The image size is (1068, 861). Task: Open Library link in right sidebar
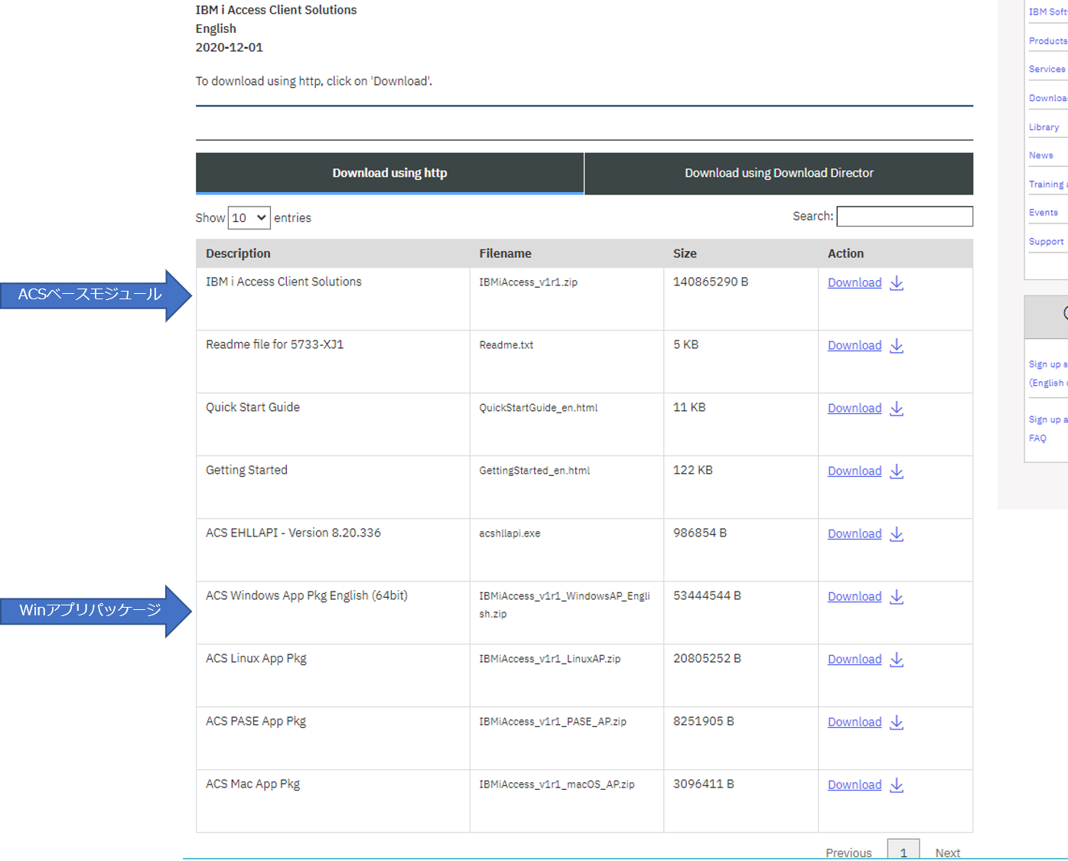click(1044, 127)
